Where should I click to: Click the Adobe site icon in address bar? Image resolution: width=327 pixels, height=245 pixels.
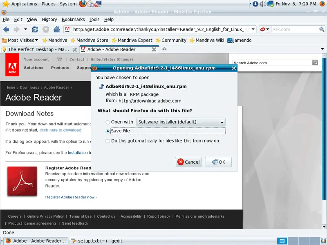click(67, 29)
